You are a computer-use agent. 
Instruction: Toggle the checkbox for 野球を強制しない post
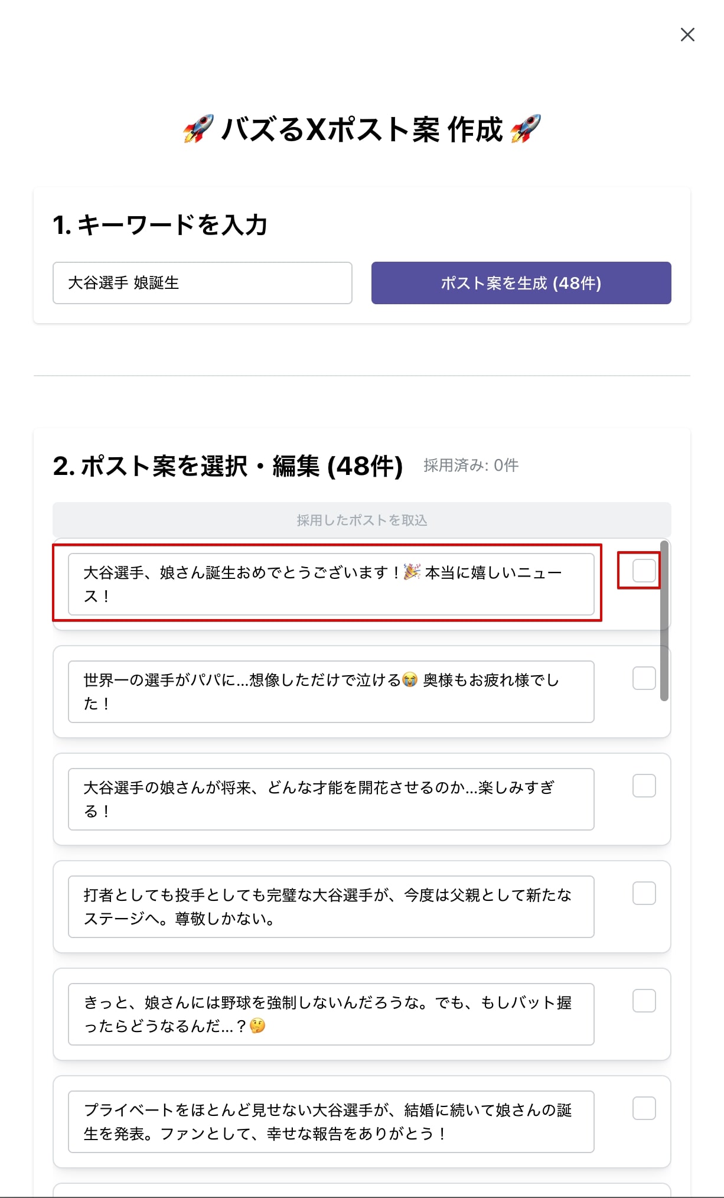tap(644, 1001)
